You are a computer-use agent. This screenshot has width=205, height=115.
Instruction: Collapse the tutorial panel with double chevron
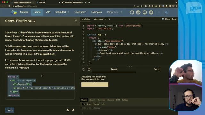[76, 20]
